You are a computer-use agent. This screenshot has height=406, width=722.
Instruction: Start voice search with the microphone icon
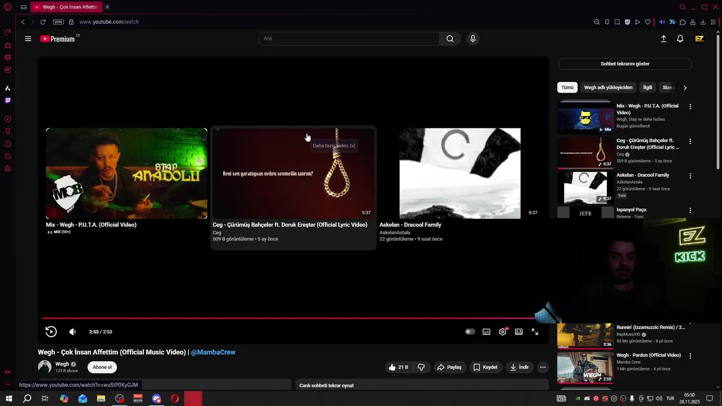(473, 39)
